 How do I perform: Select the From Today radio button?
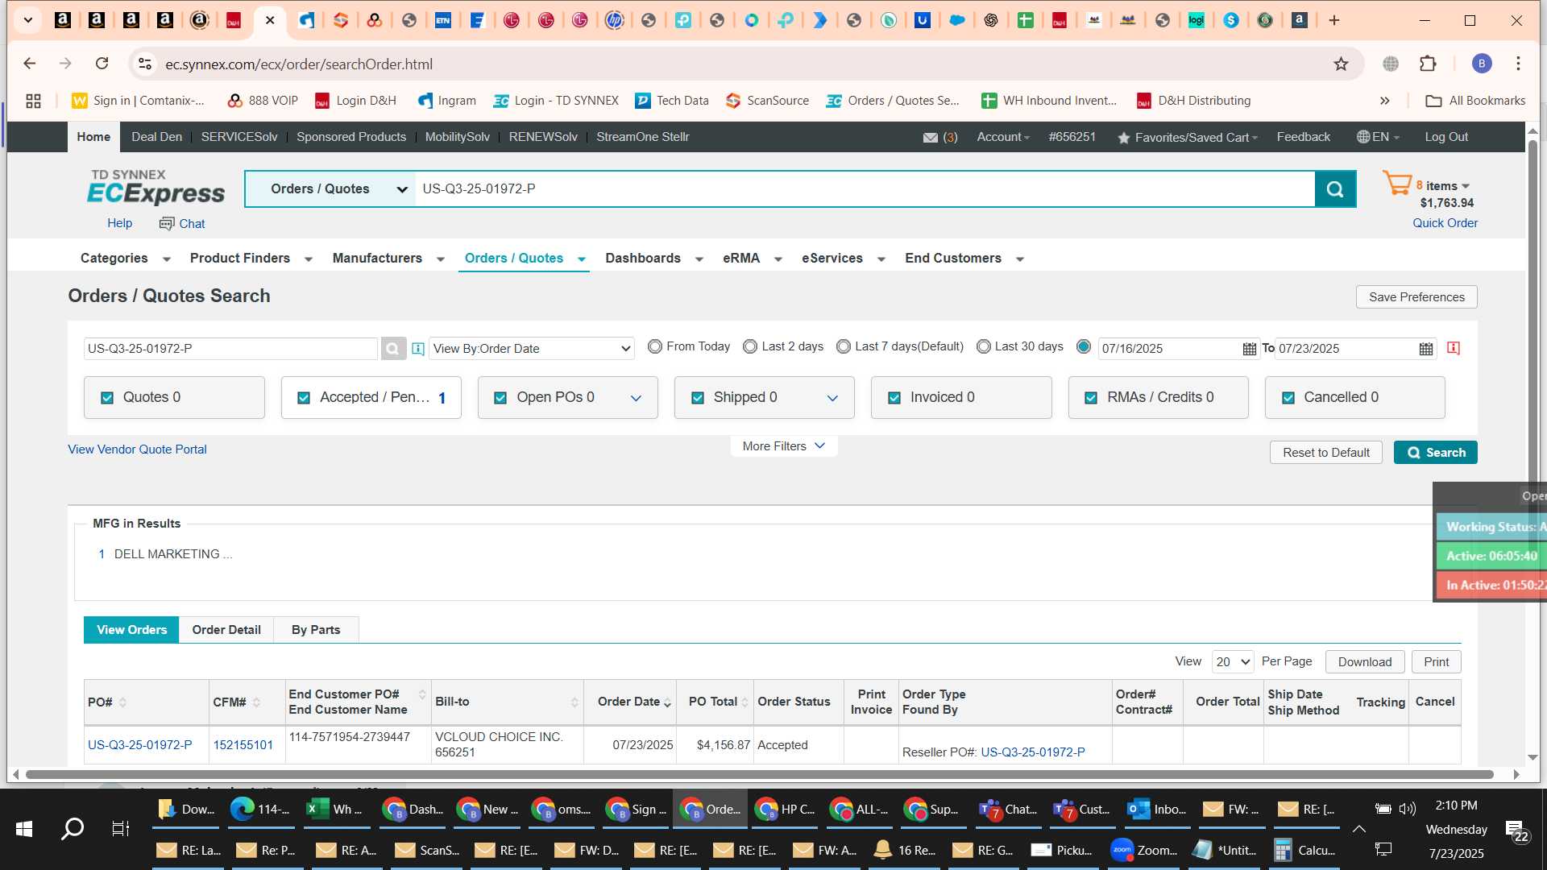(655, 346)
